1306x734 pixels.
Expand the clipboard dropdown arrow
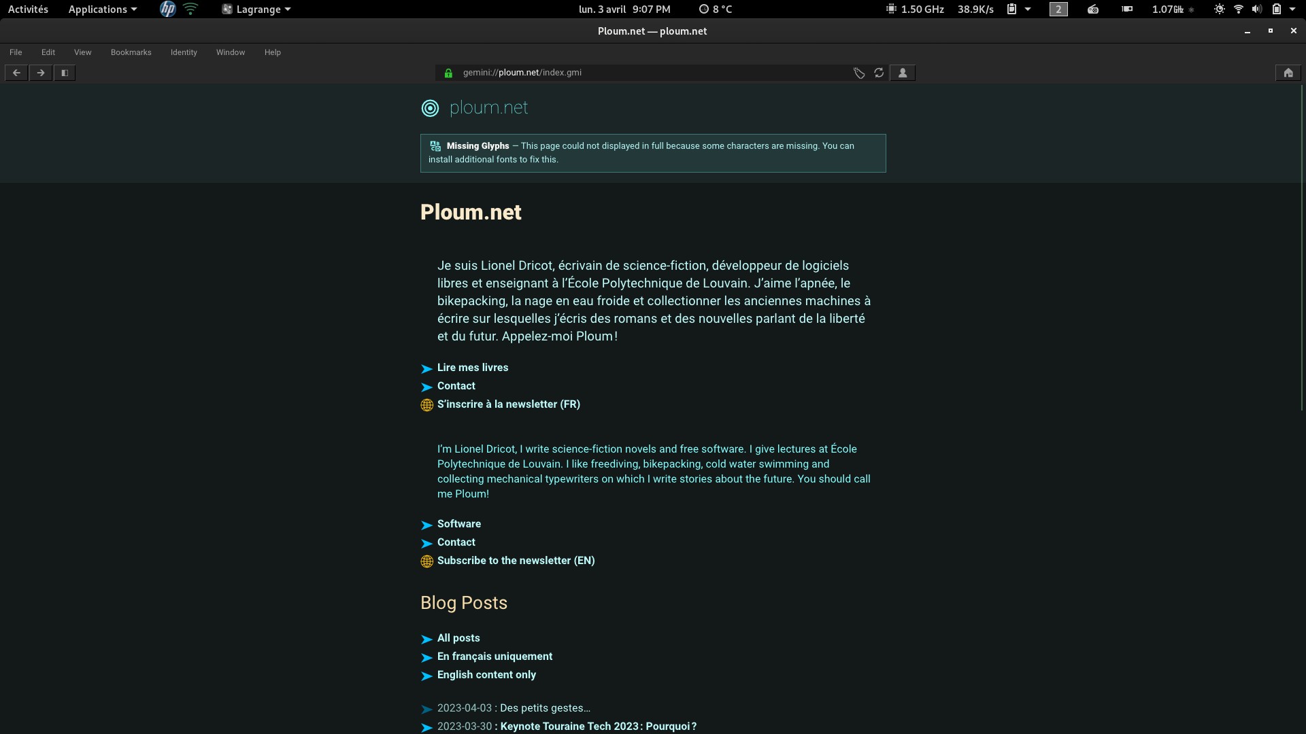1028,9
